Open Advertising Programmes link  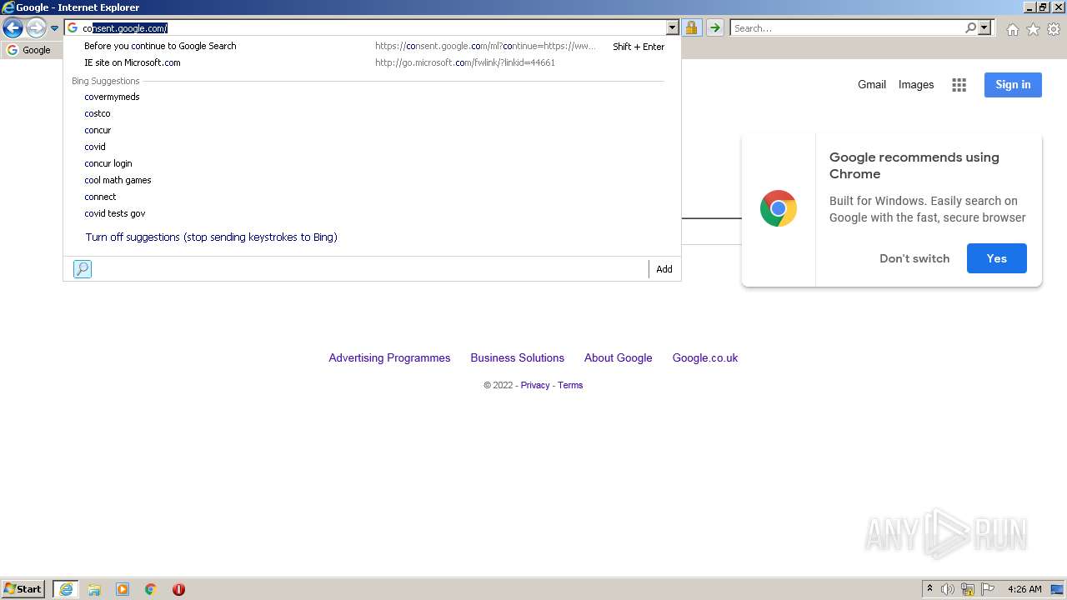[389, 357]
